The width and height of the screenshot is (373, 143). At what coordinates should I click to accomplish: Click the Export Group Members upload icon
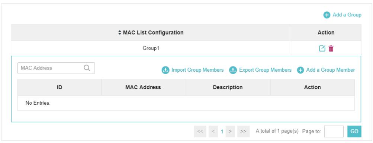[x=233, y=70]
